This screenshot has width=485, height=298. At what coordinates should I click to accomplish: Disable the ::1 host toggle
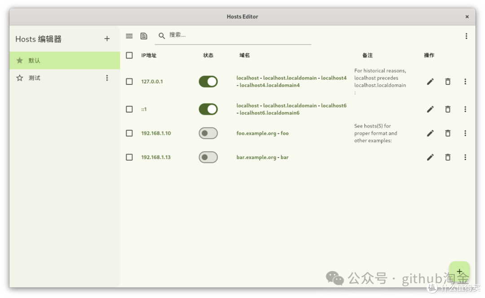(x=208, y=109)
